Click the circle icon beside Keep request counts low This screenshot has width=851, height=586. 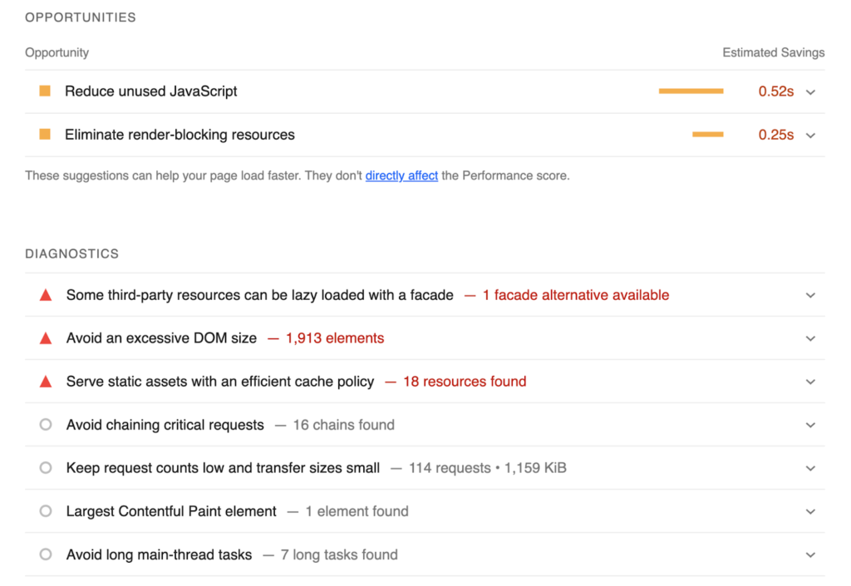(x=46, y=467)
